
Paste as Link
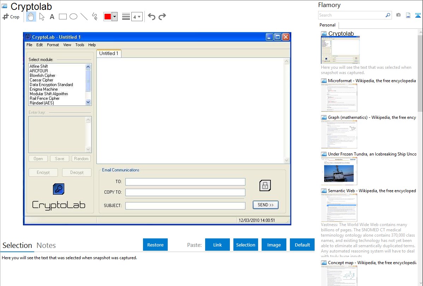(218, 245)
